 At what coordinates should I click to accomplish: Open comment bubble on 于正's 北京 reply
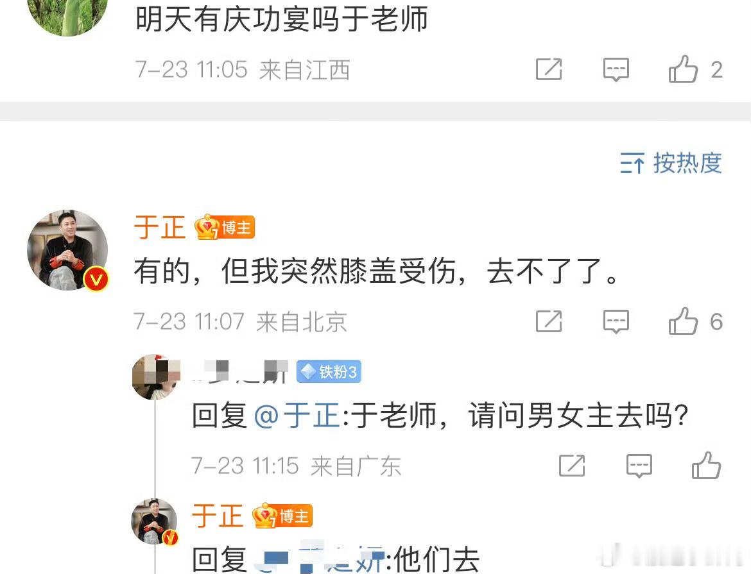point(616,322)
